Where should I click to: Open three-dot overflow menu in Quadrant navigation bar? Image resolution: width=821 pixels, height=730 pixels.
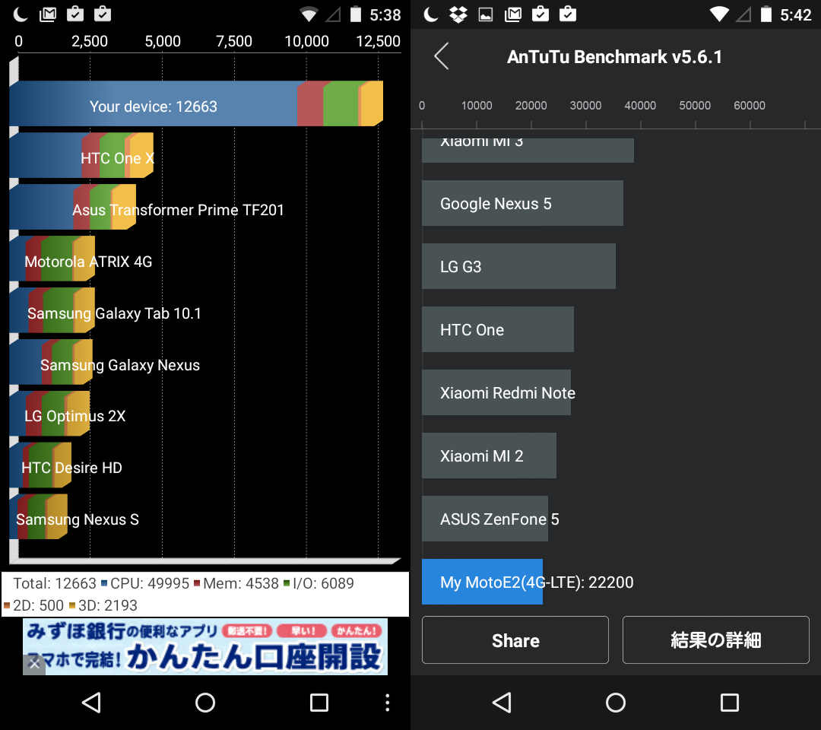(x=388, y=703)
